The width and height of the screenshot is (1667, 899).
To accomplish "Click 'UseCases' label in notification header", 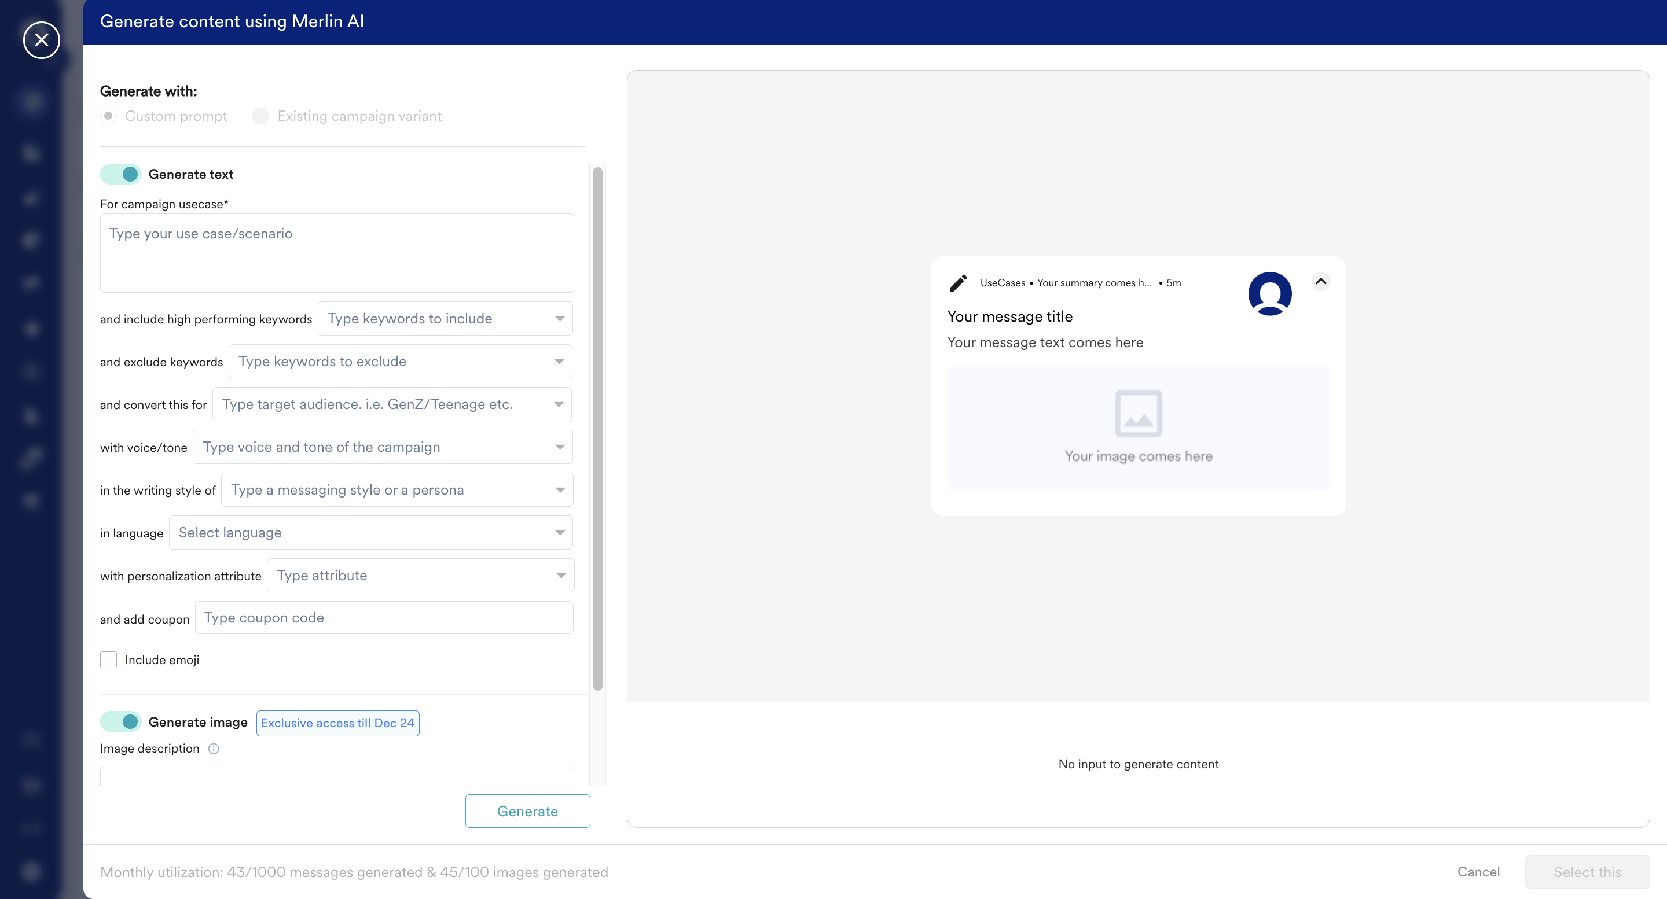I will pos(1003,283).
